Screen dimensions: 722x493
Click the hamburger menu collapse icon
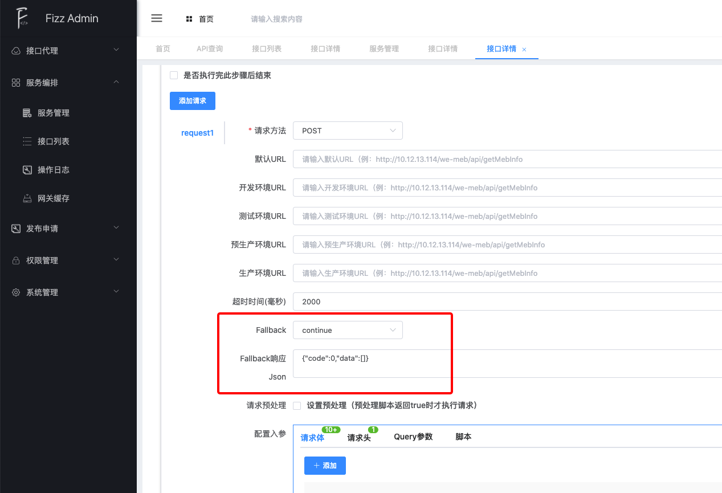point(157,18)
